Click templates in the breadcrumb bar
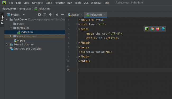 [25, 9]
